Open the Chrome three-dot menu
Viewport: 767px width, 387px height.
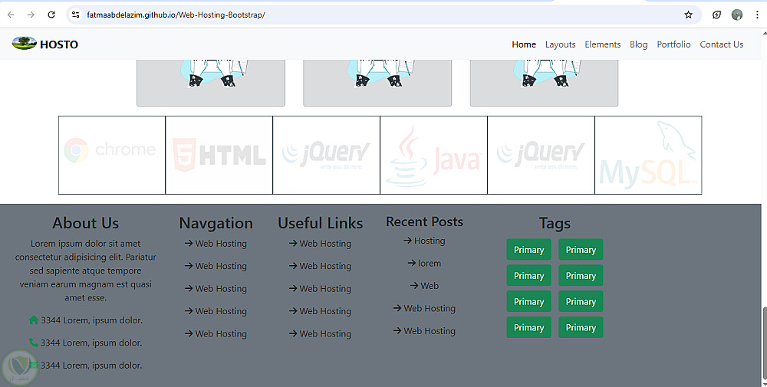coord(757,15)
